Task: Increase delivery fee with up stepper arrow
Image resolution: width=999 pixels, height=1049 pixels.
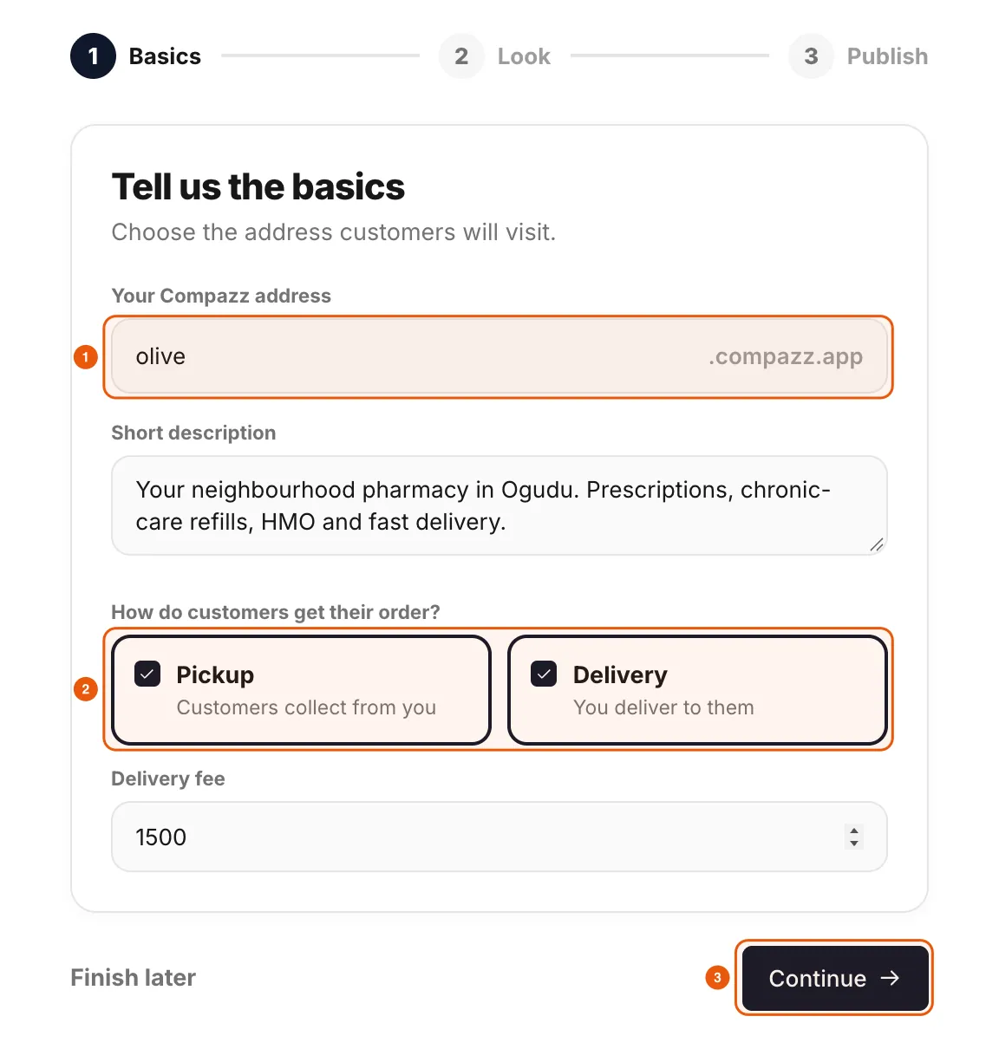Action: point(854,831)
